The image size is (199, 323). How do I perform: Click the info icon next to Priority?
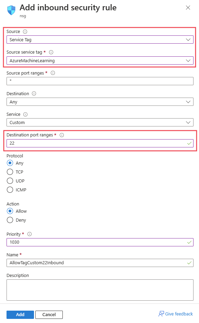pyautogui.click(x=30, y=234)
